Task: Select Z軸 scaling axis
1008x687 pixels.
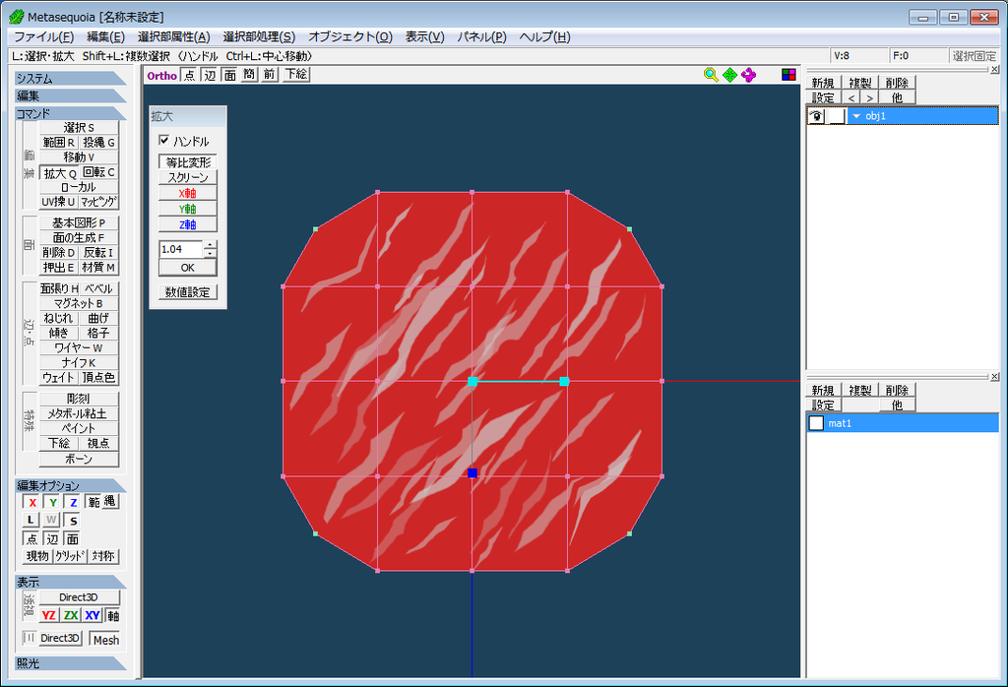Action: 188,224
